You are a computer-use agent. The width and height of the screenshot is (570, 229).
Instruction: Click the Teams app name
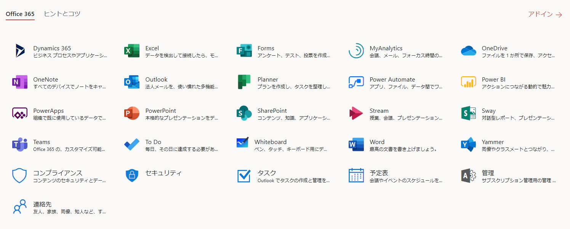click(42, 142)
